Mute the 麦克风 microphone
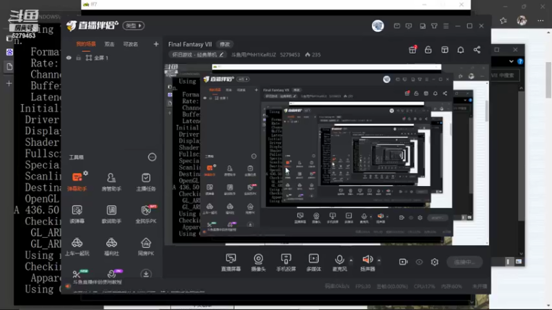This screenshot has height=310, width=552. (339, 262)
